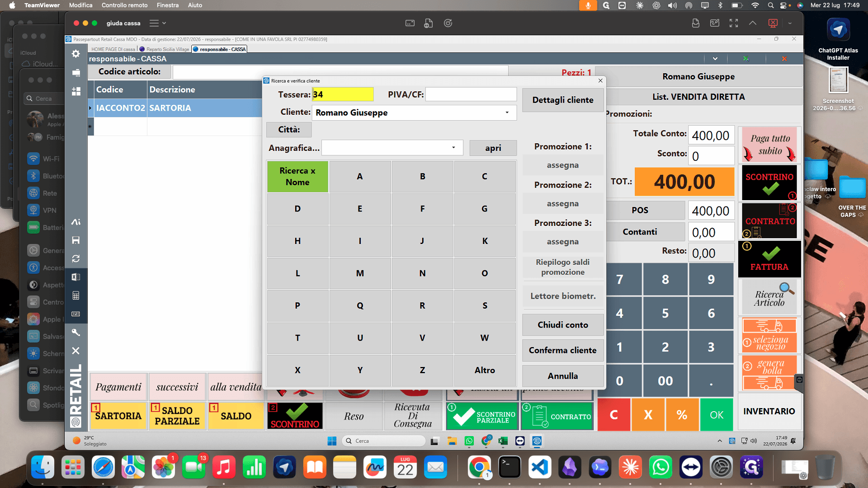Click the printer icon in the left sidebar
Viewport: 868px width, 488px height.
(x=76, y=72)
